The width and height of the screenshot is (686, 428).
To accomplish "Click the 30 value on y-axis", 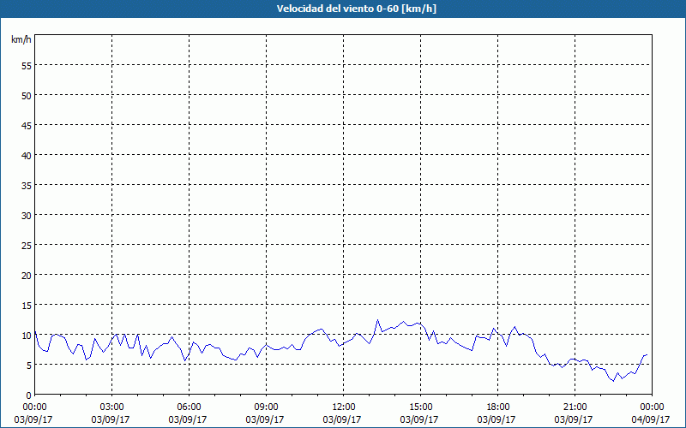I will click(27, 216).
